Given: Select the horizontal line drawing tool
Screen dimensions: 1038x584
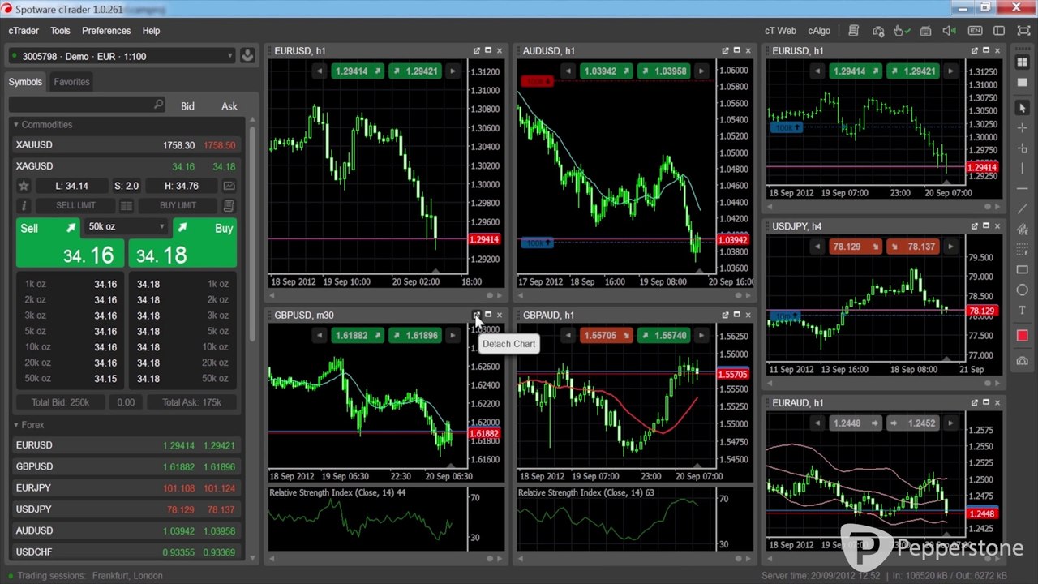Looking at the screenshot, I should (1022, 189).
